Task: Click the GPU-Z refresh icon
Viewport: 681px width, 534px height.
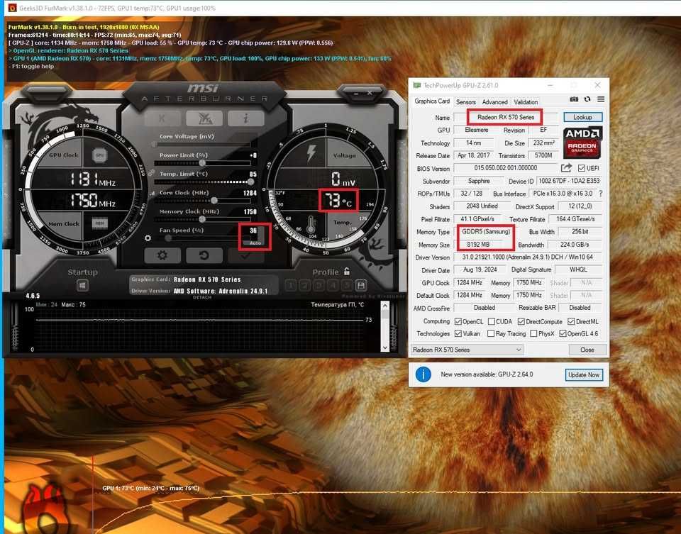Action: (x=587, y=99)
